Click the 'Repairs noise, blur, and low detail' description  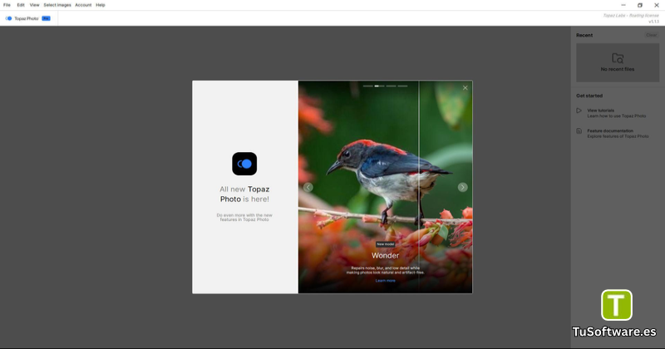click(385, 270)
